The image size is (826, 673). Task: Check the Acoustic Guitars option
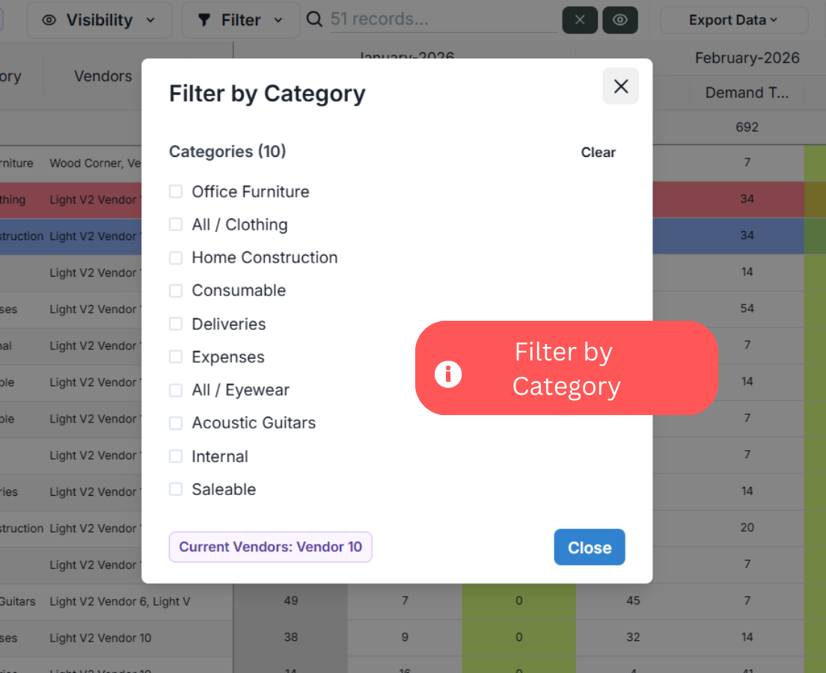coord(176,423)
